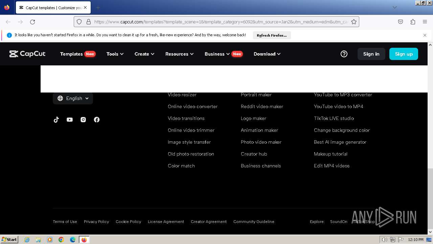
Task: Expand the English language selector
Action: tap(73, 98)
